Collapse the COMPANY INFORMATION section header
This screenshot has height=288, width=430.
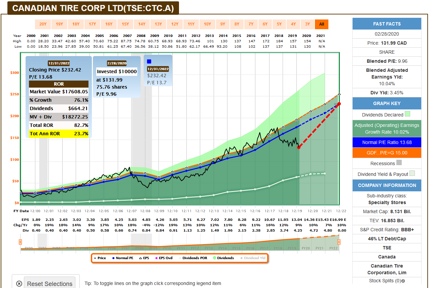387,185
